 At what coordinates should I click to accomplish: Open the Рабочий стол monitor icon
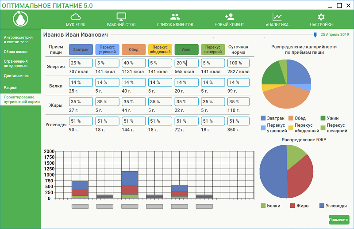click(x=121, y=17)
